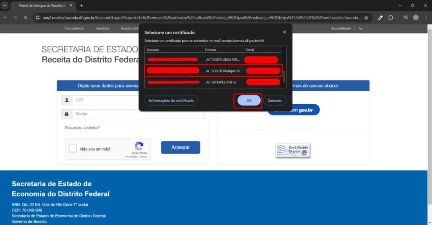Open a new browser tab
432x225 pixels.
click(x=81, y=5)
